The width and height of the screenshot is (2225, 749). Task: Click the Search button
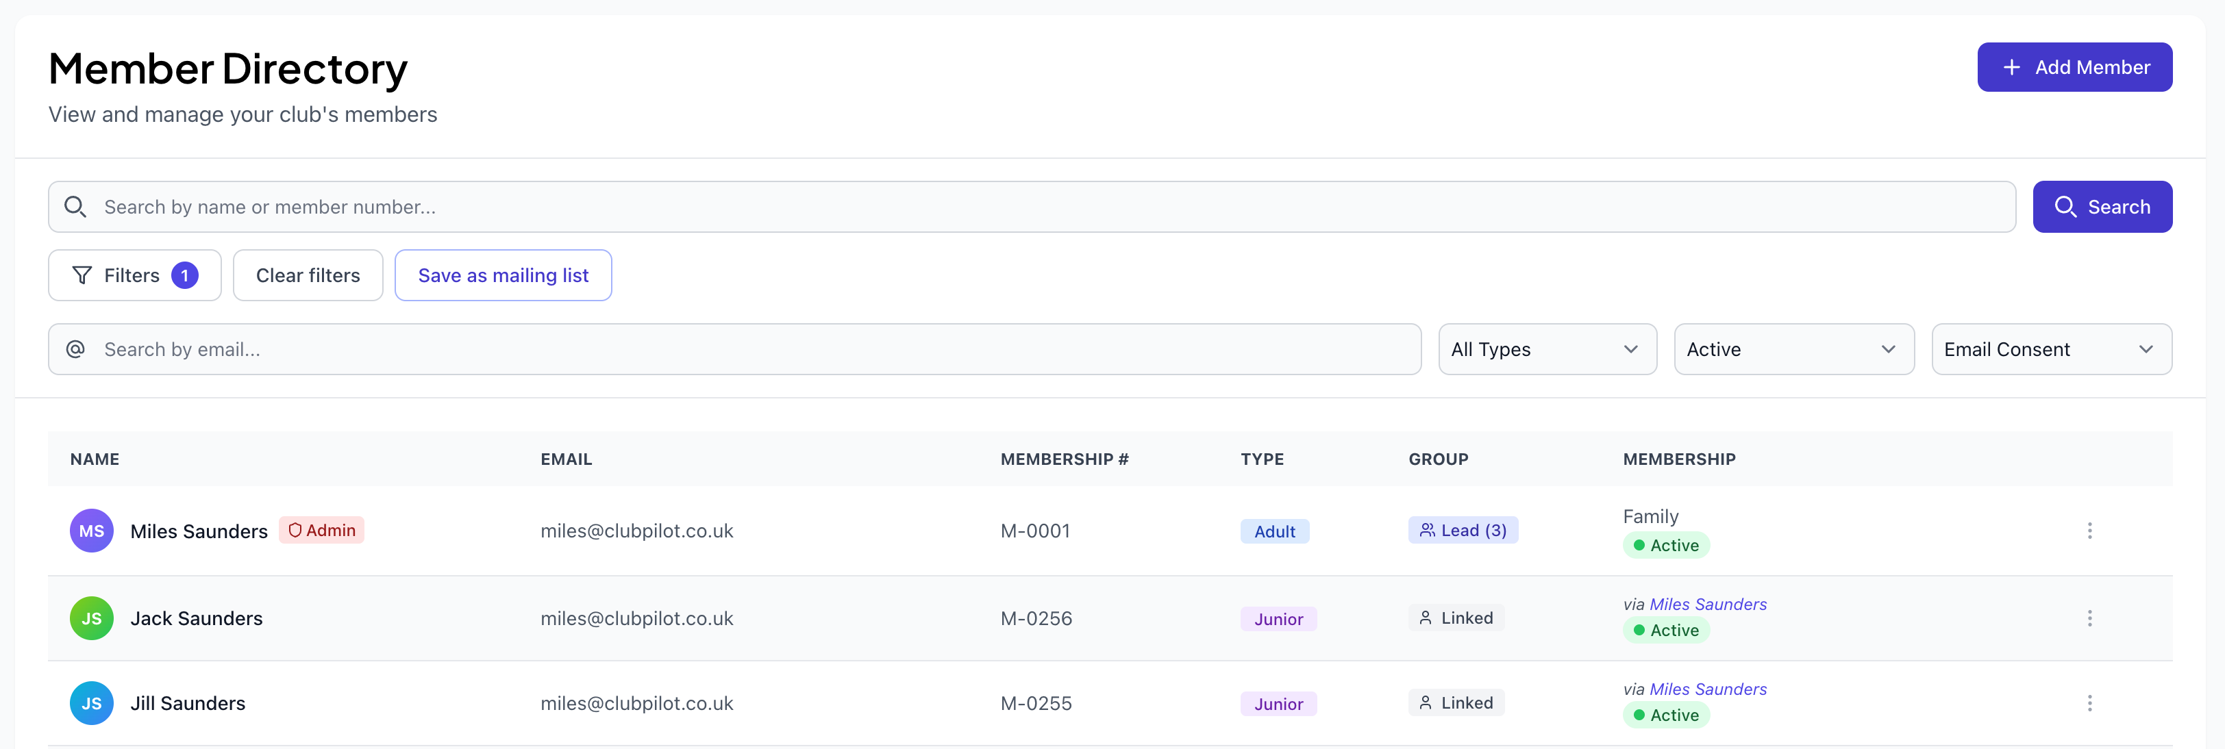(x=2102, y=207)
